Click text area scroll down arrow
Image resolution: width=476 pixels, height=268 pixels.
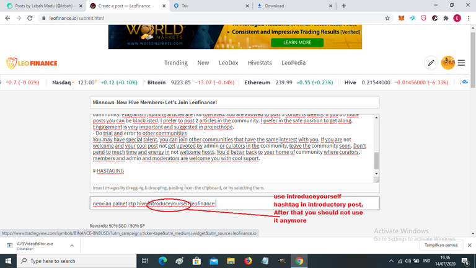click(376, 174)
